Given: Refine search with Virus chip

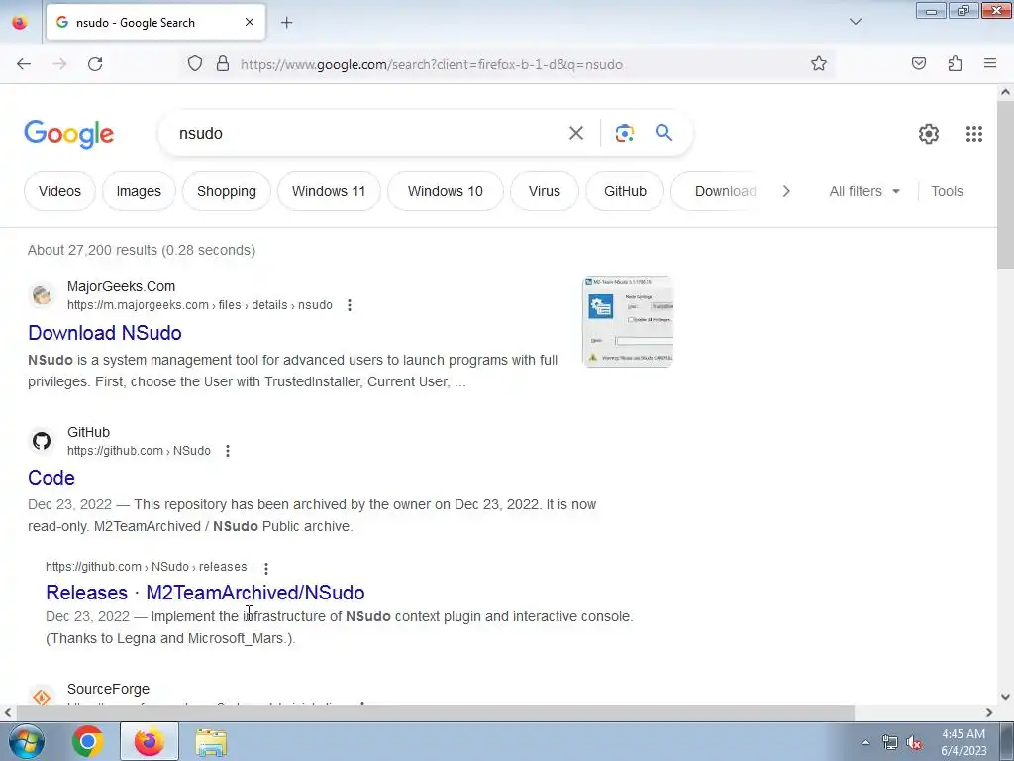Looking at the screenshot, I should point(544,191).
